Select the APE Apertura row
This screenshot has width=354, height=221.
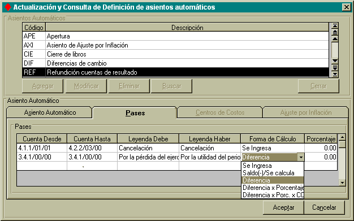176,36
